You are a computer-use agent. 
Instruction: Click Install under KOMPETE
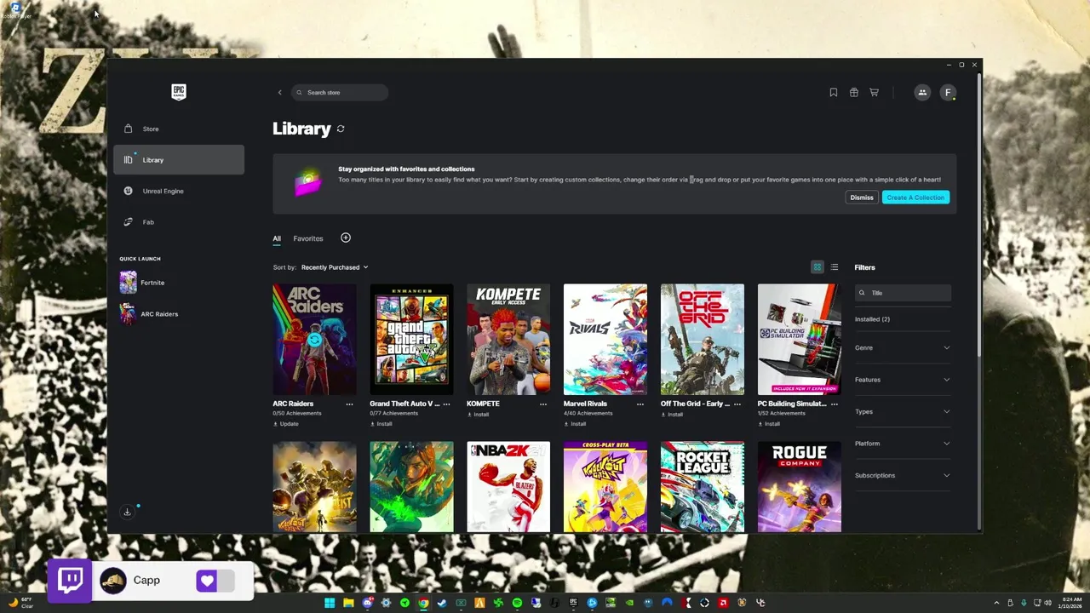[479, 415]
